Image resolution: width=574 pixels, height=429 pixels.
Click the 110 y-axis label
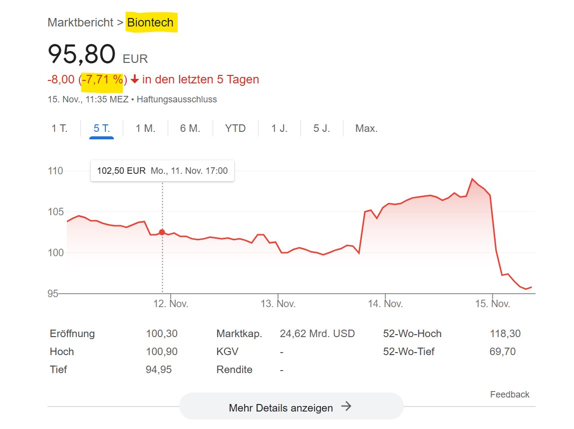pyautogui.click(x=55, y=171)
